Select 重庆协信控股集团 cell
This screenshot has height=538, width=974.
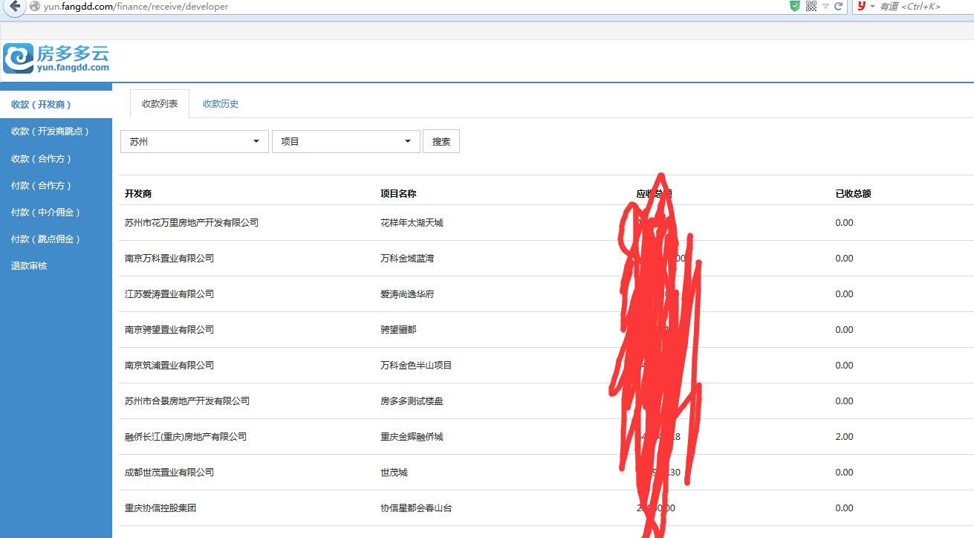[x=160, y=508]
